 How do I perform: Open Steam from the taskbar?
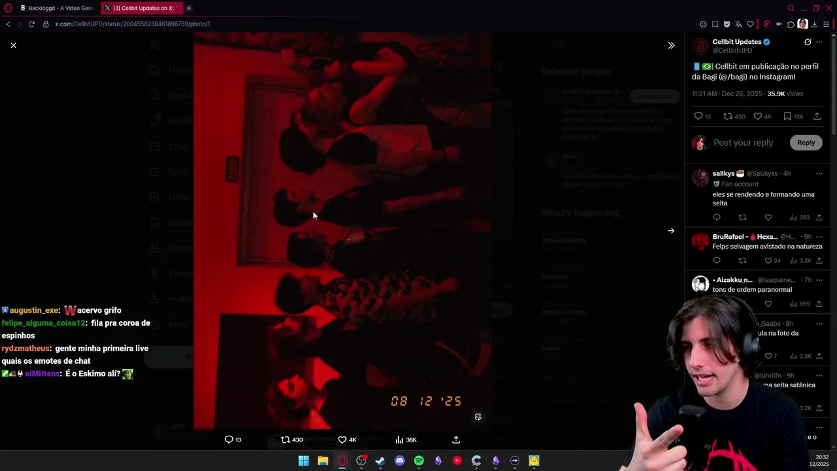(x=380, y=461)
